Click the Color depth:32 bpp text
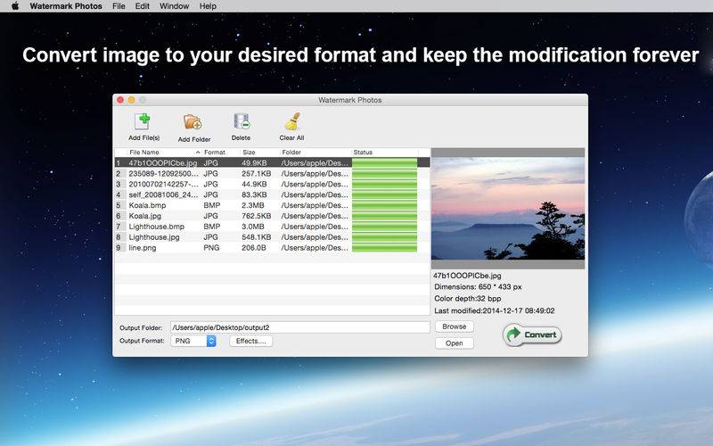Image resolution: width=713 pixels, height=446 pixels. (x=467, y=299)
